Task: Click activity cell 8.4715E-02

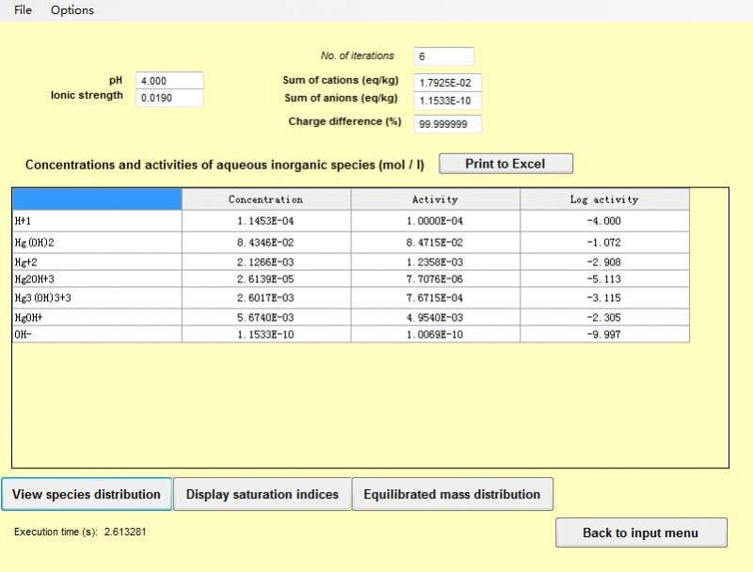Action: [x=436, y=243]
